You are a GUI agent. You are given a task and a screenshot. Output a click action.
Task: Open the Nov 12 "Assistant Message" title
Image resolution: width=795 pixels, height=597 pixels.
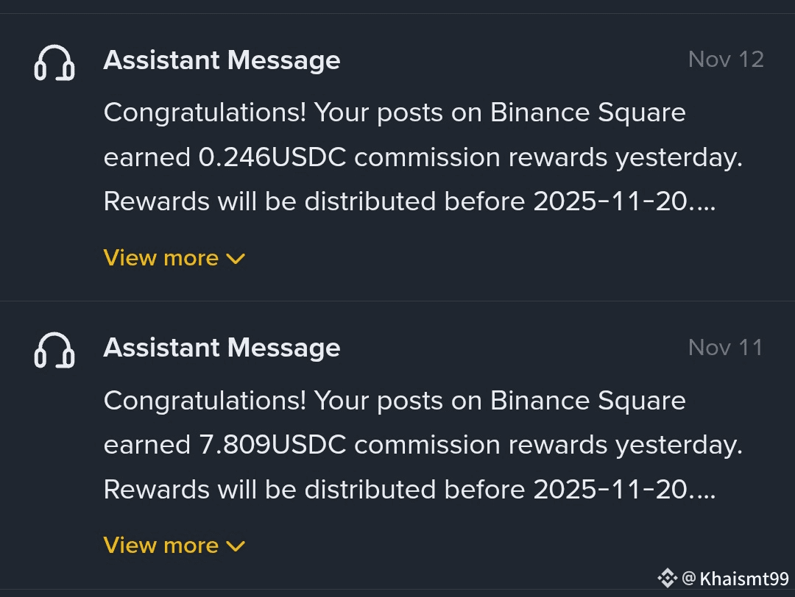222,60
